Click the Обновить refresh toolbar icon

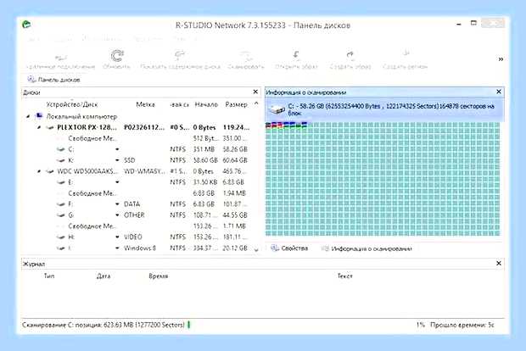(117, 56)
